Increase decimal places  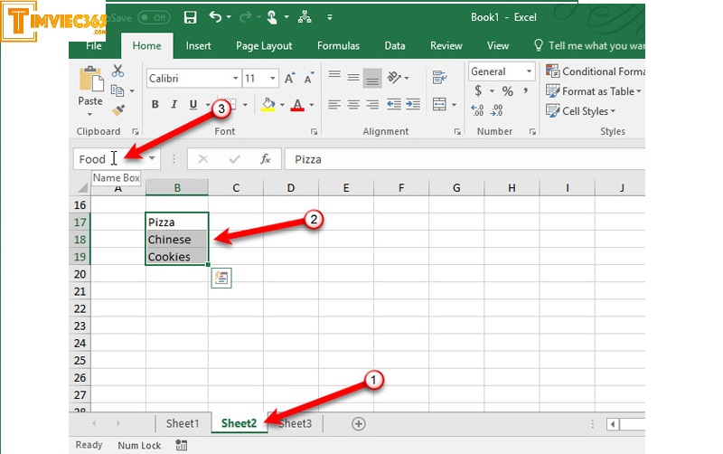coord(478,110)
